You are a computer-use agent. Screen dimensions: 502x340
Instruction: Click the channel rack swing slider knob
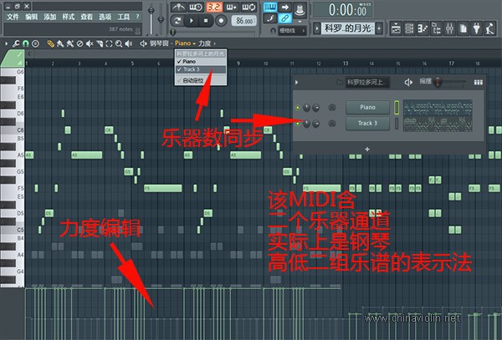[438, 82]
